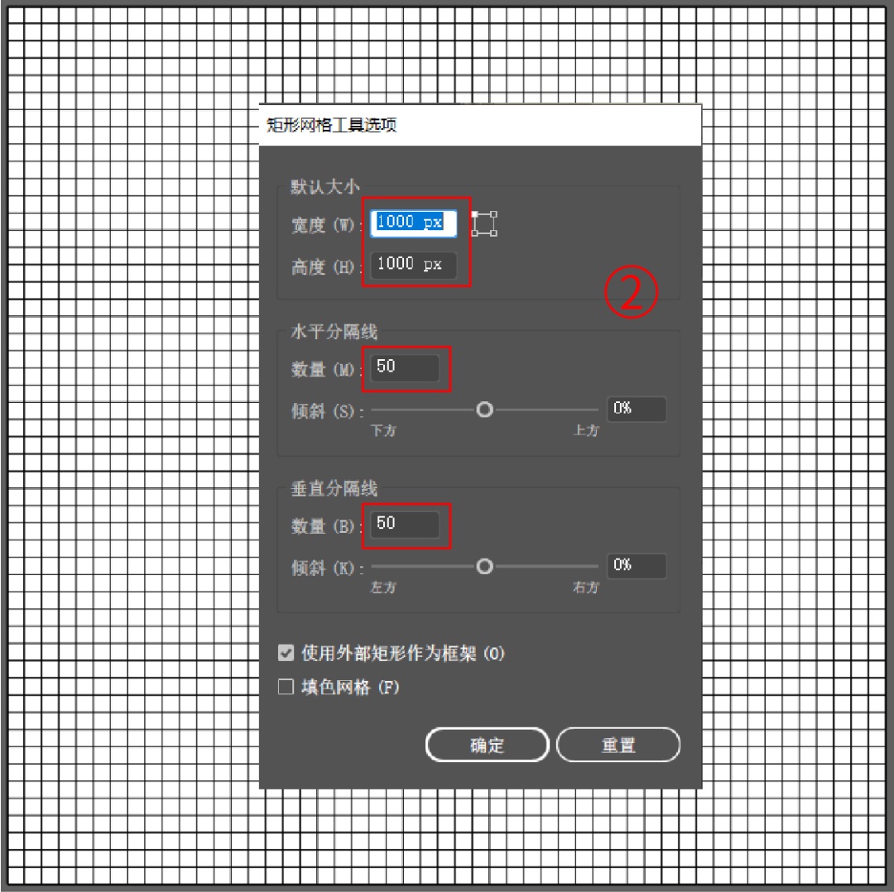Click the 重置 reset button
Image resolution: width=894 pixels, height=892 pixels.
(x=618, y=745)
